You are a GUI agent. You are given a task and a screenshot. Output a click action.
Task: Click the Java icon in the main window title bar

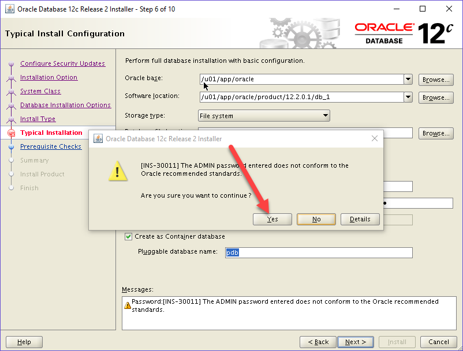click(x=9, y=9)
